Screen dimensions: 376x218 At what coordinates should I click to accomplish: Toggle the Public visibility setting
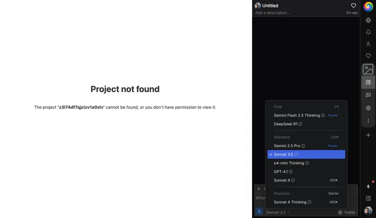[x=347, y=212]
